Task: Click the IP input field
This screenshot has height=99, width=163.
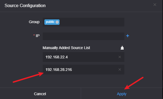Action: [x=84, y=36]
